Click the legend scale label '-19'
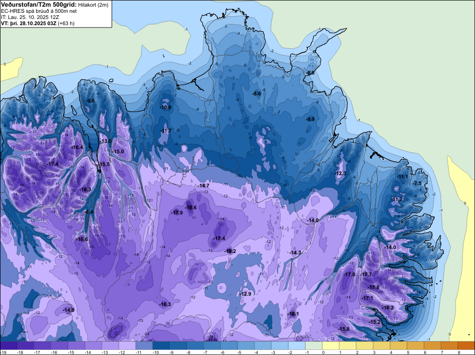475x355 pixels. click(3, 352)
